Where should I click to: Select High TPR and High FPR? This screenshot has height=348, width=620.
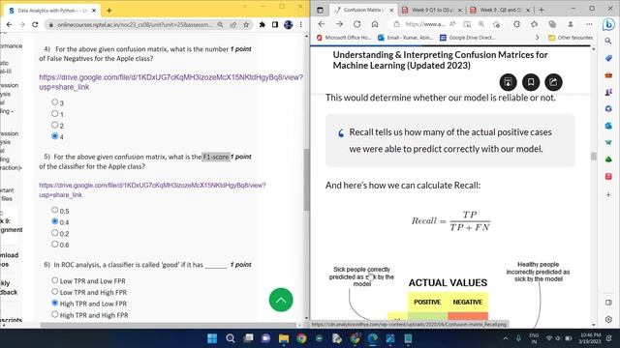[55, 314]
